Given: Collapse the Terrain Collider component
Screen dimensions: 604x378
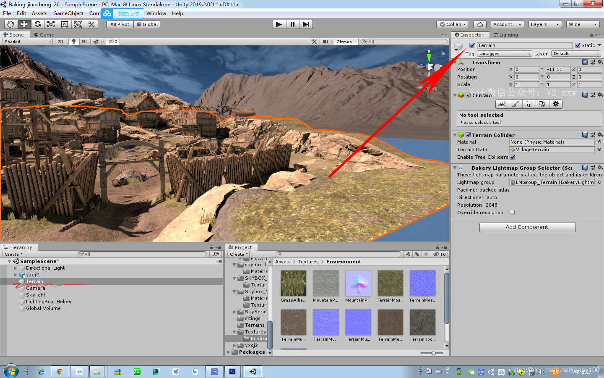Looking at the screenshot, I should [455, 135].
